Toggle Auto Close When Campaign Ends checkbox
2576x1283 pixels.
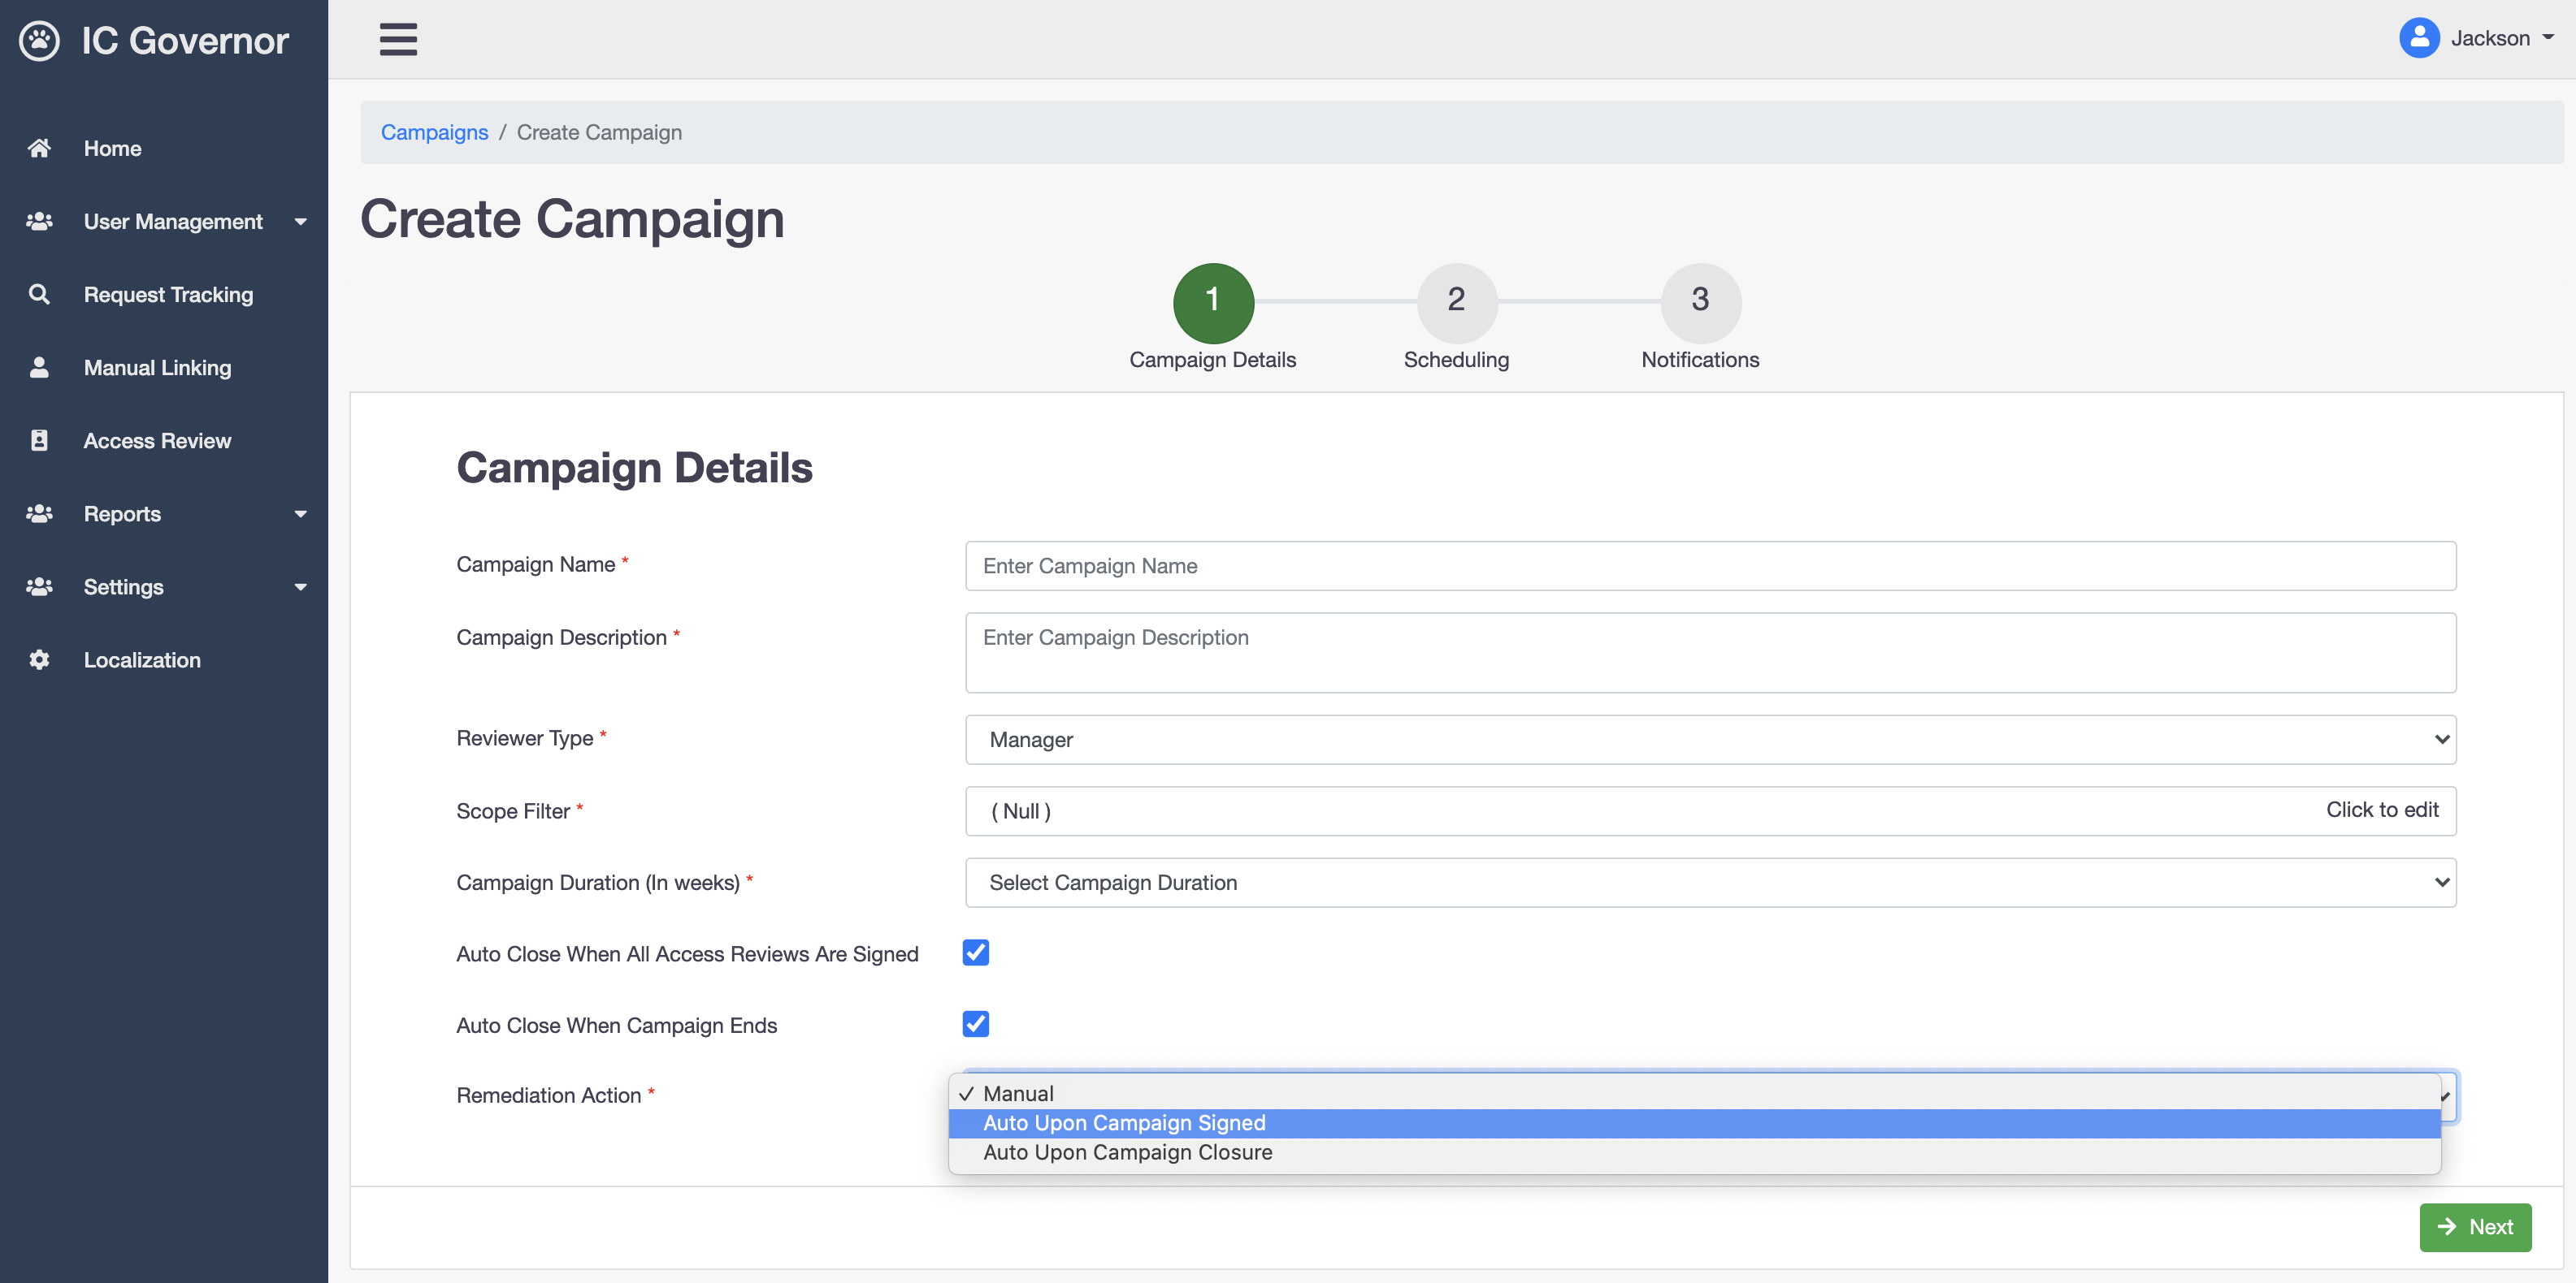point(978,1024)
